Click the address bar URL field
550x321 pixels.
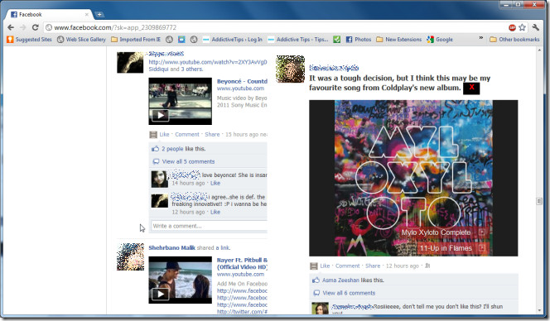pos(275,27)
